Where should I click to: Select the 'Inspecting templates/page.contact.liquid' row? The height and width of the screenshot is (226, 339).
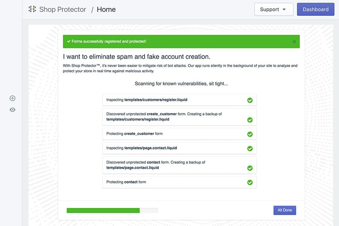[179, 148]
